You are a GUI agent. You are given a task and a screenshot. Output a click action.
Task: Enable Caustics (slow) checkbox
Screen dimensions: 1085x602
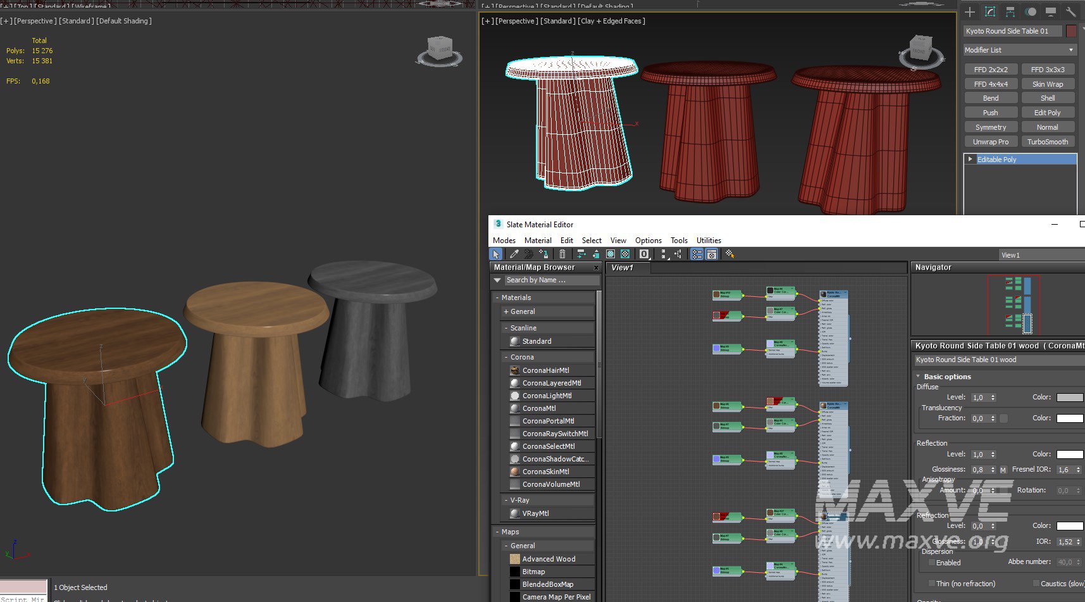1036,584
